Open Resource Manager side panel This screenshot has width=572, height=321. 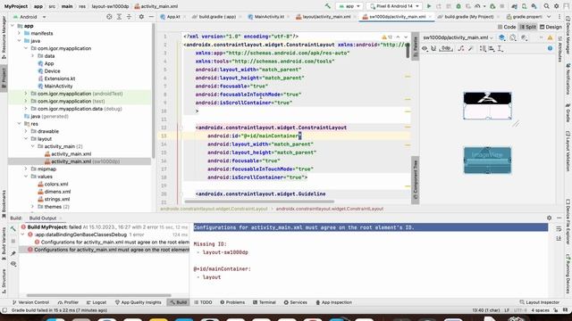coord(4,37)
